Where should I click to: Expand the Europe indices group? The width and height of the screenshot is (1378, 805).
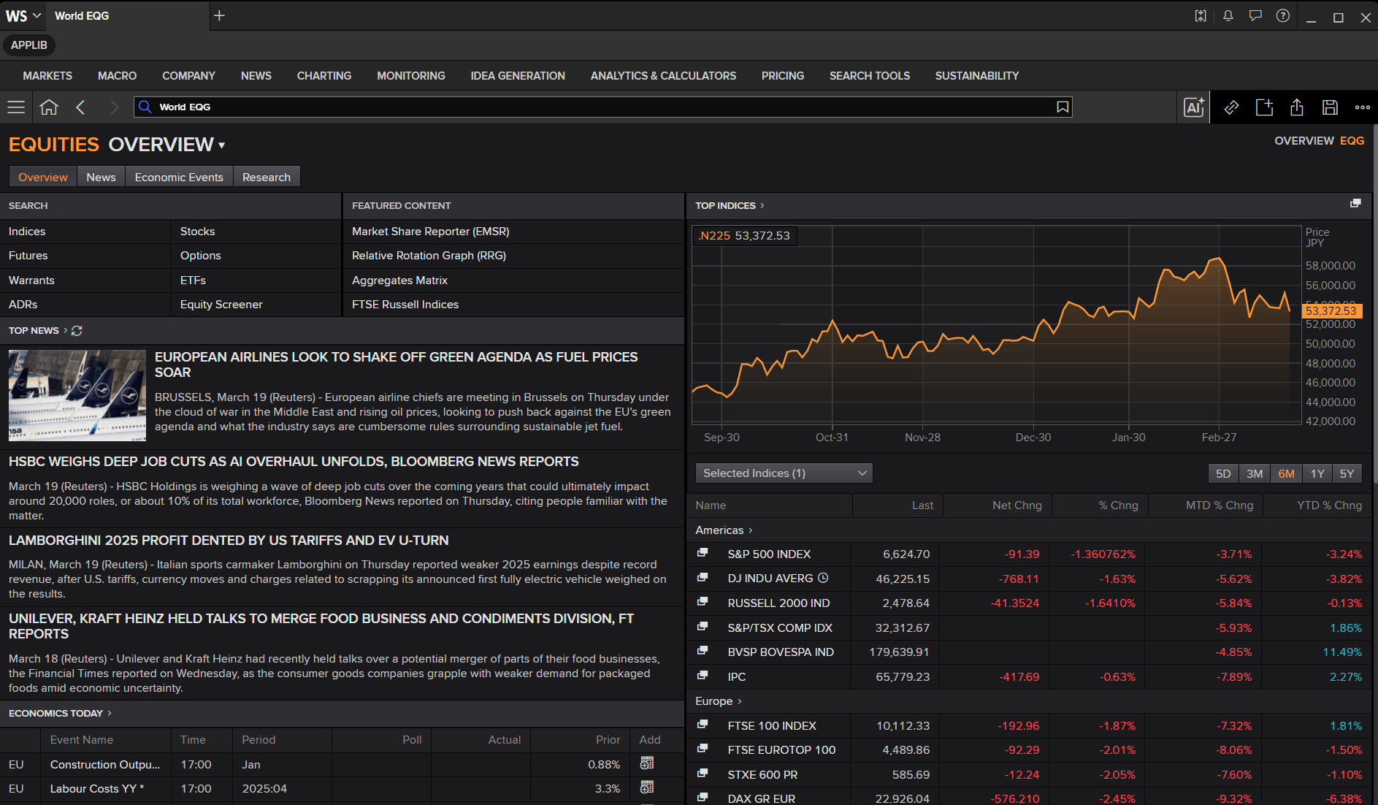719,701
